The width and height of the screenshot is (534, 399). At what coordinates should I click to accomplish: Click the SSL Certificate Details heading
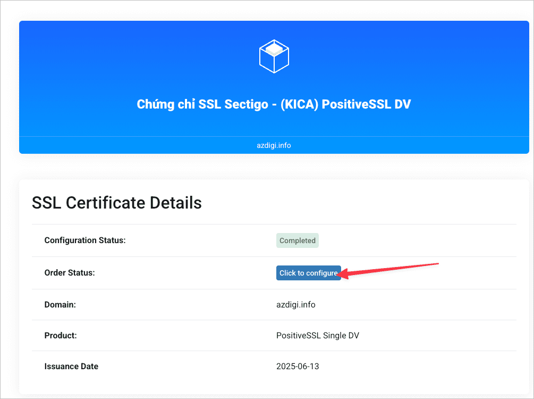(x=116, y=203)
